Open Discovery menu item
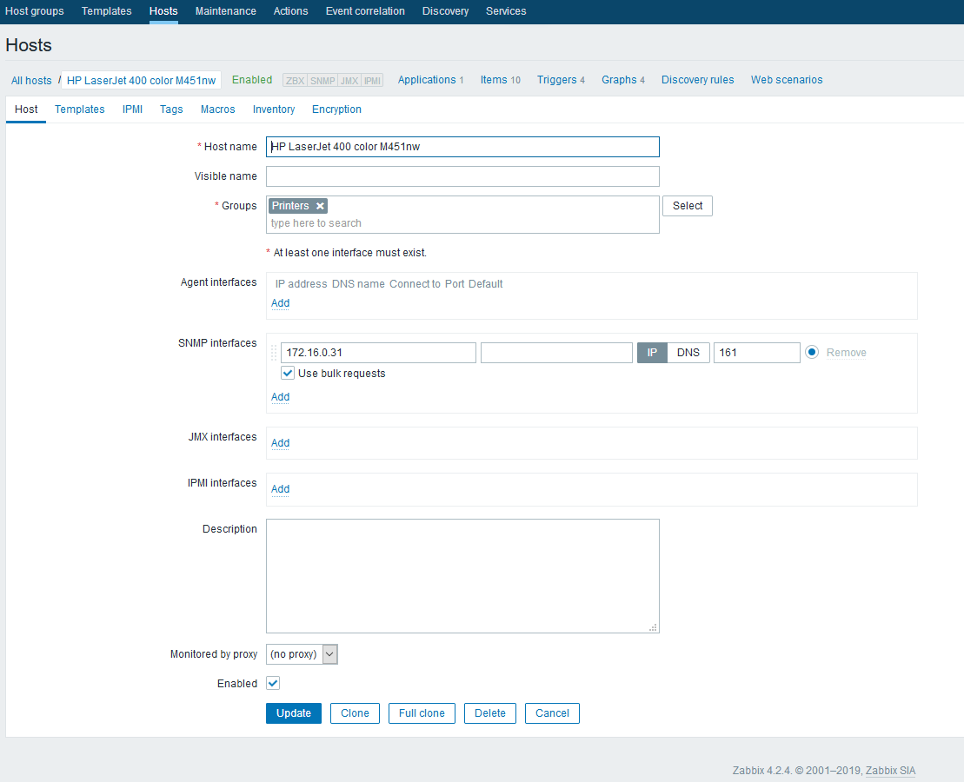 click(445, 11)
